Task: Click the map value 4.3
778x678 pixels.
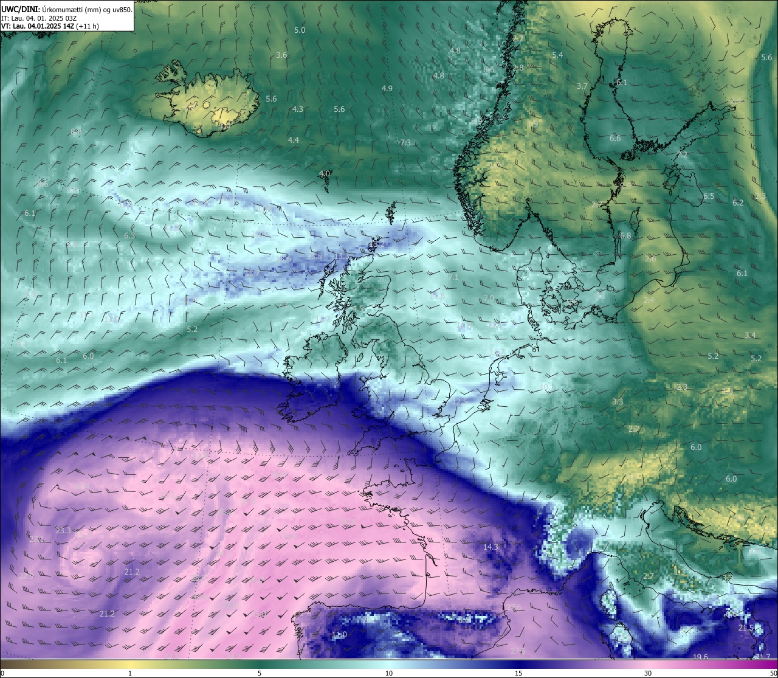Action: pos(297,109)
